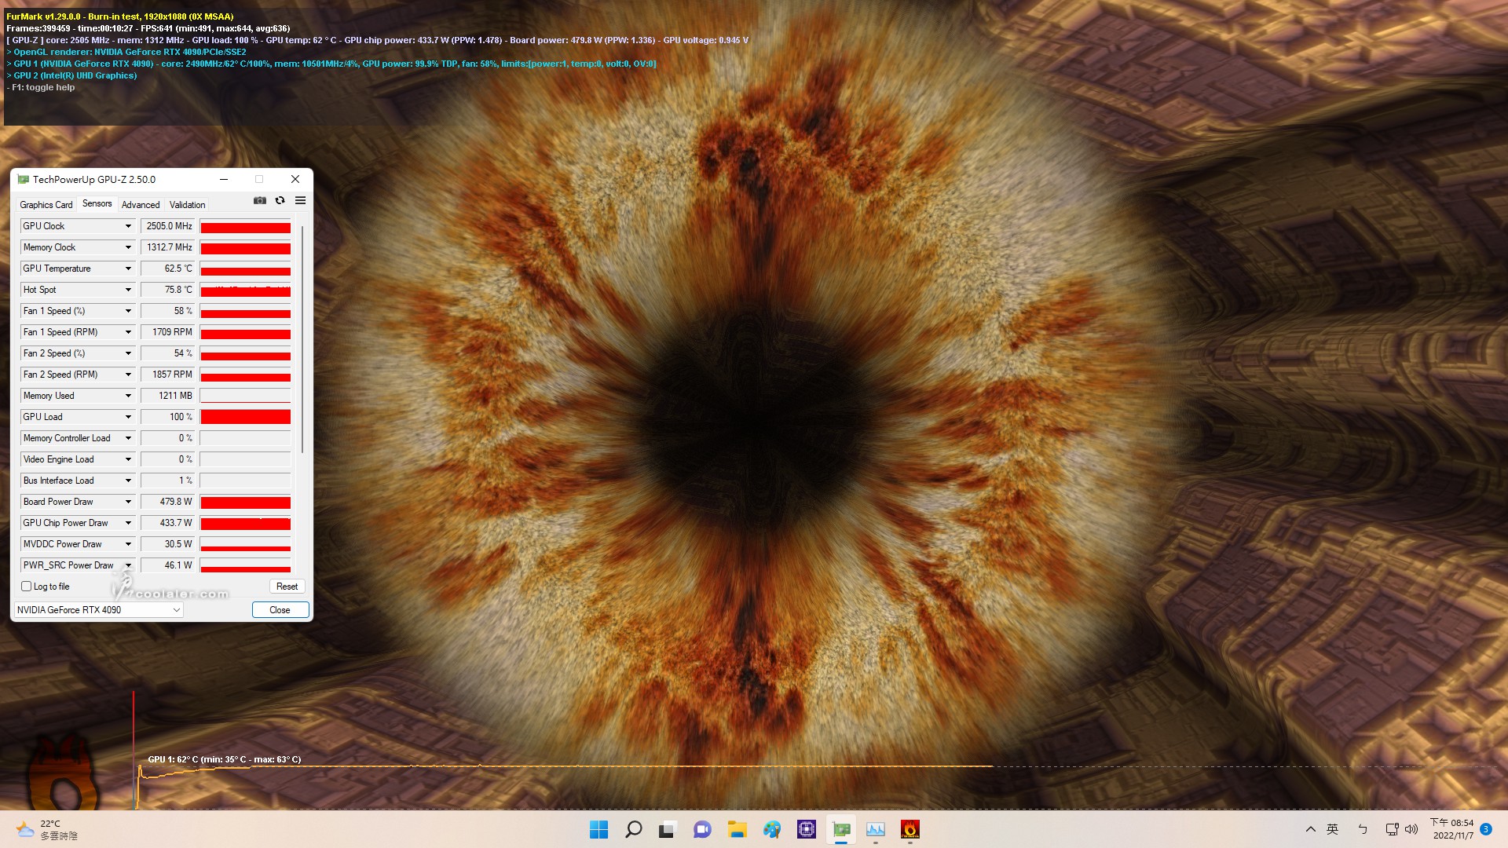Click the GPU-Z refresh icon

point(280,201)
